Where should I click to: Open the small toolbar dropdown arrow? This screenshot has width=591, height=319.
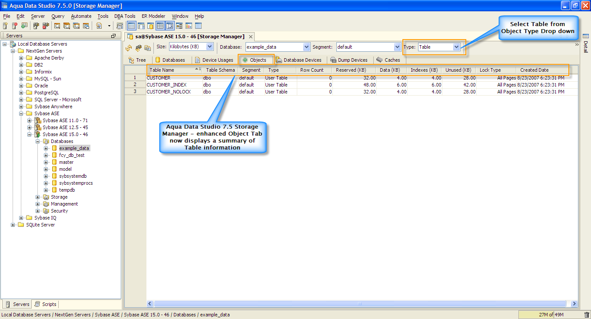click(109, 26)
